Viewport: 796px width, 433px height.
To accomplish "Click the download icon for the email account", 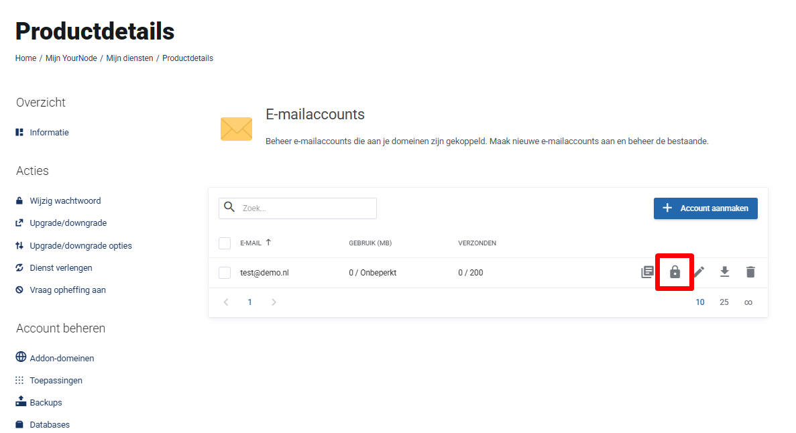I will pos(724,272).
